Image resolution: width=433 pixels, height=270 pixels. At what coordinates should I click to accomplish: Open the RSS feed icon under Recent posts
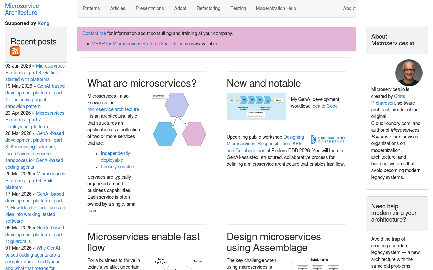point(15,51)
